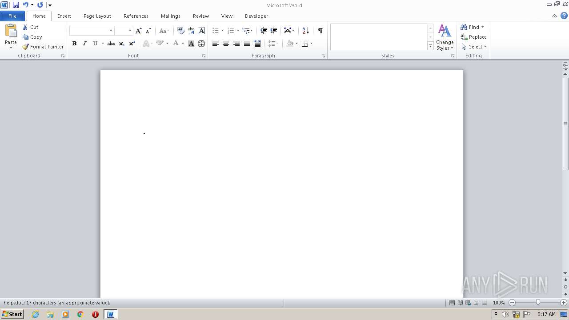The width and height of the screenshot is (569, 320).
Task: Grow font size with large A icon
Action: (139, 31)
